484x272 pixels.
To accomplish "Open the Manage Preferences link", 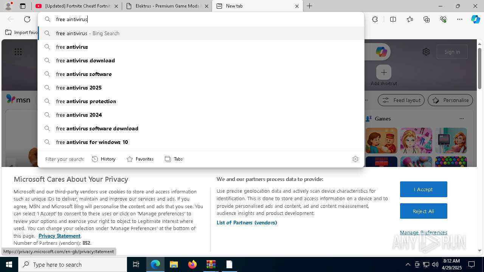I will [423, 232].
